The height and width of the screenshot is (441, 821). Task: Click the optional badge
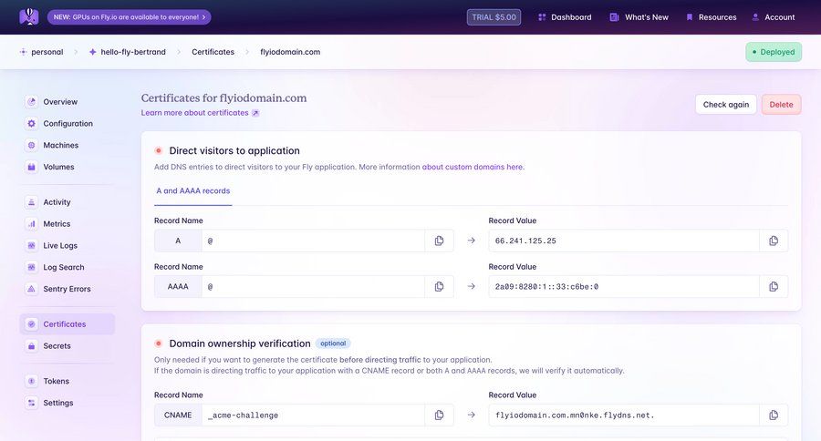point(333,344)
